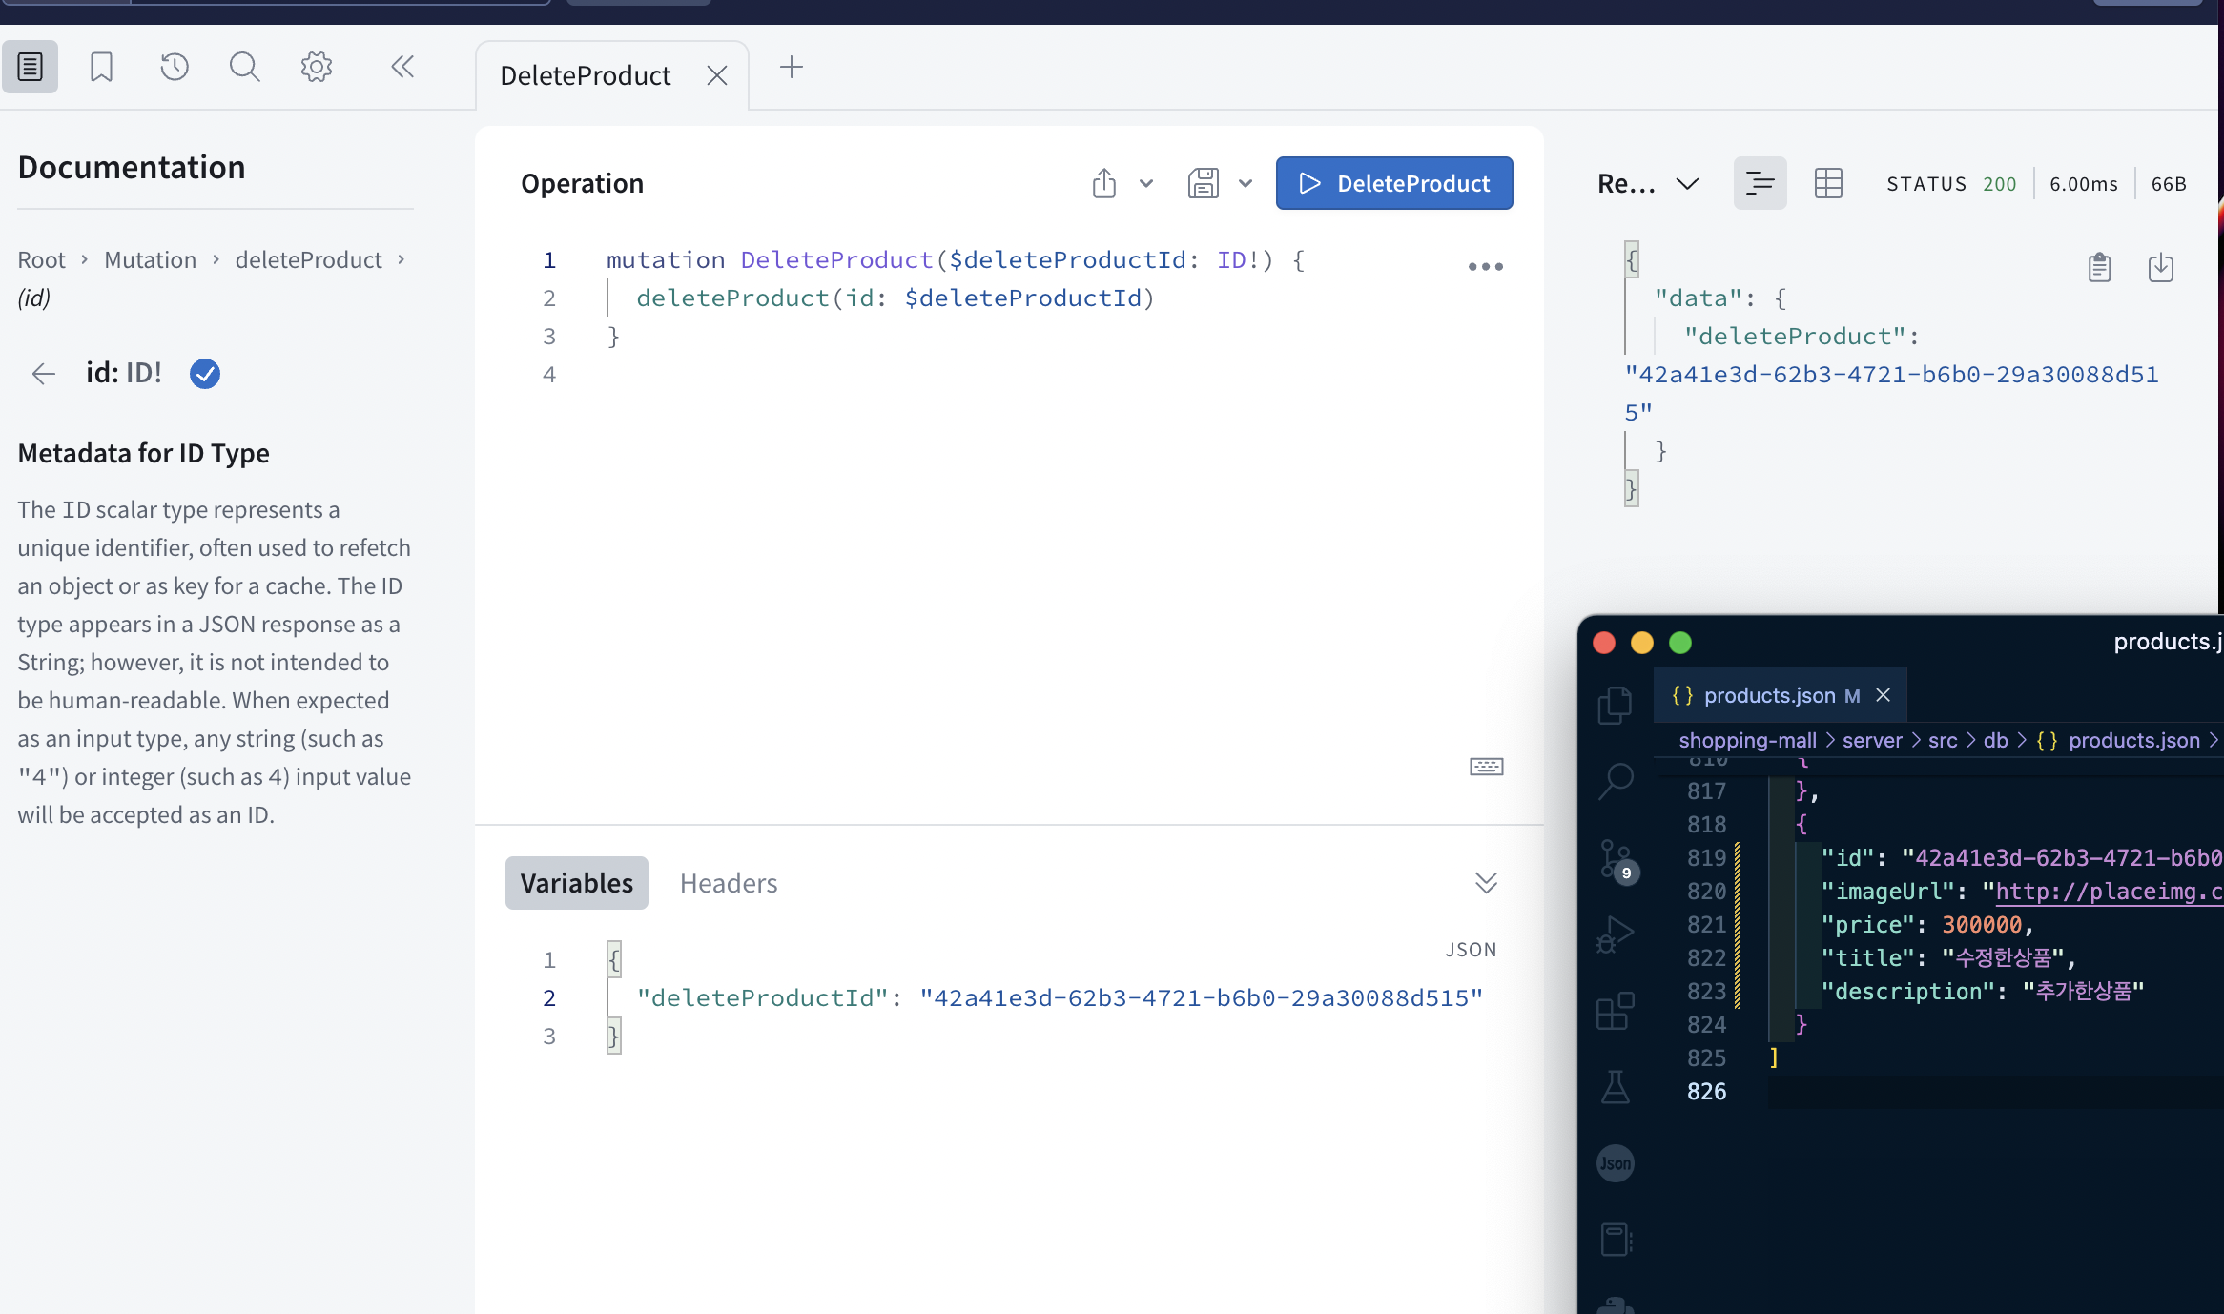Collapse the Documentation panel with double chevron
The image size is (2224, 1314).
pyautogui.click(x=402, y=67)
